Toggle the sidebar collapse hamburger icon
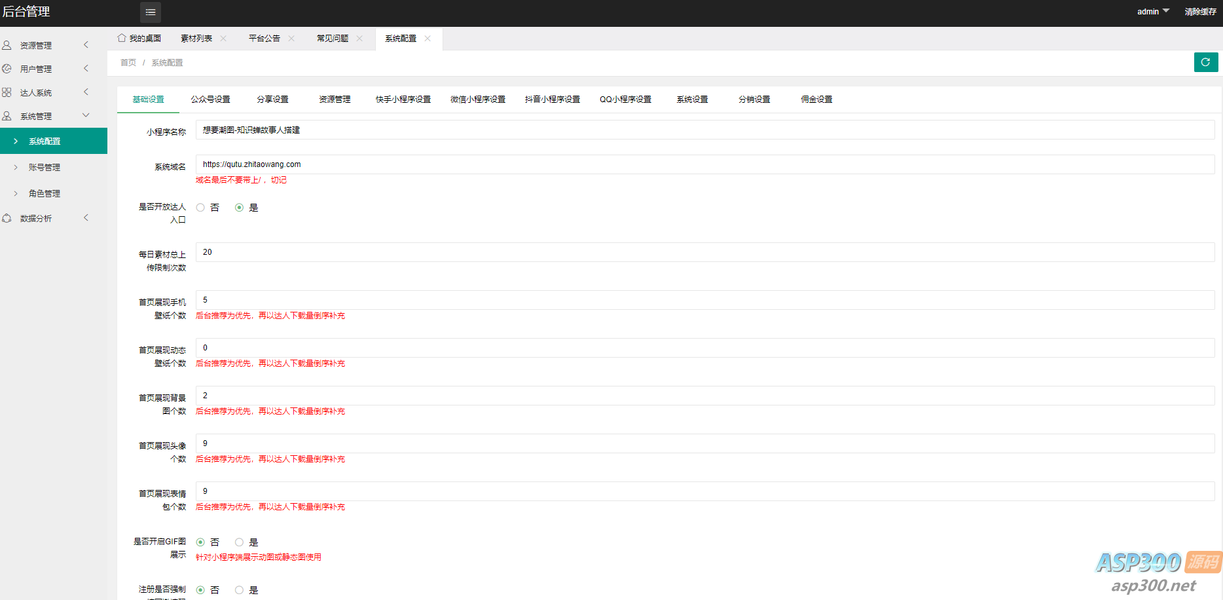The width and height of the screenshot is (1223, 600). [x=151, y=12]
